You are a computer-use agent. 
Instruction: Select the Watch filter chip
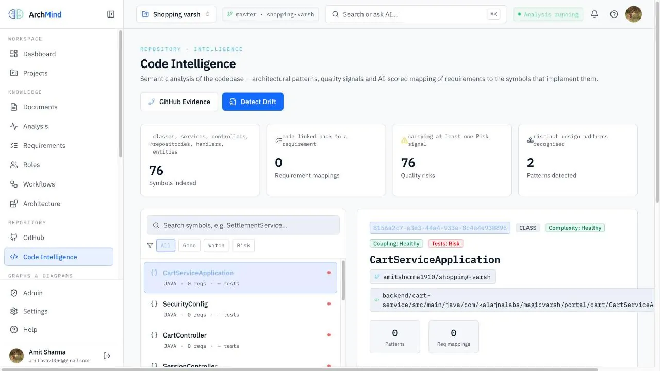(216, 246)
